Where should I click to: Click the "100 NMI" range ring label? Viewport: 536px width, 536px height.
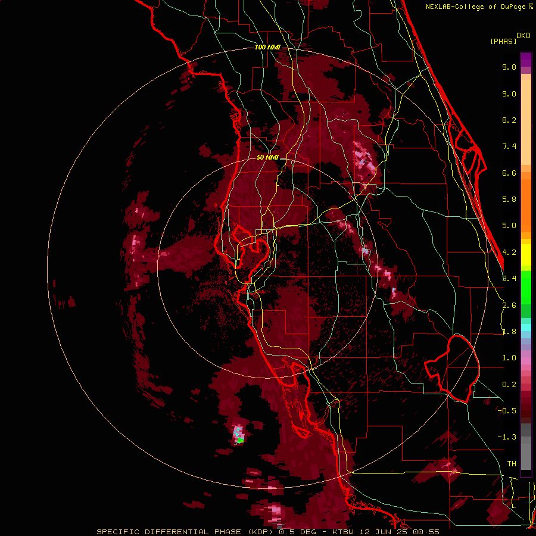(x=267, y=47)
